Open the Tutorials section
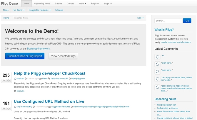 tap(59, 10)
